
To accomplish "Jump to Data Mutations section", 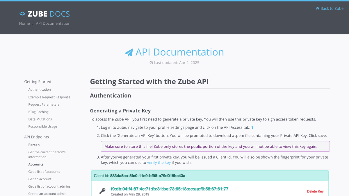I will (40, 119).
